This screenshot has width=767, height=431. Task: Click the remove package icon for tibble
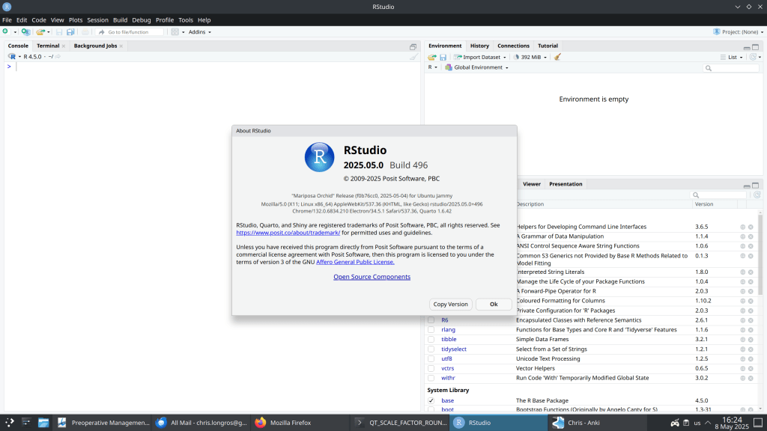click(x=751, y=339)
